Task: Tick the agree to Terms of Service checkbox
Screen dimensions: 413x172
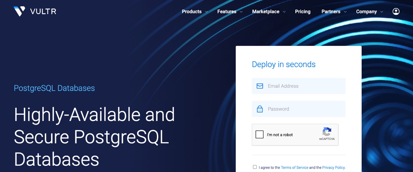Action: (255, 167)
